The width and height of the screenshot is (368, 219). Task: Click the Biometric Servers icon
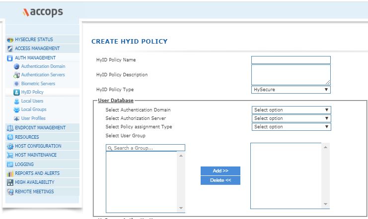16,84
